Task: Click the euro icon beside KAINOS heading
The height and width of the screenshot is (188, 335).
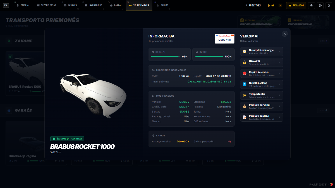Action: coord(153,136)
